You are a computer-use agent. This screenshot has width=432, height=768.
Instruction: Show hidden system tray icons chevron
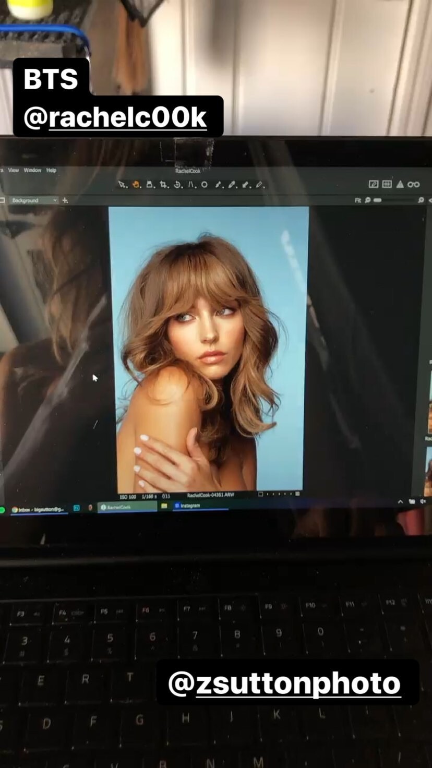400,501
